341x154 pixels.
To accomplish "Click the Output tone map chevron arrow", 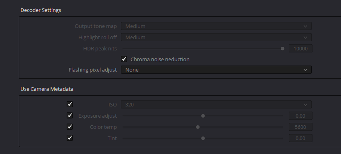I will (305, 26).
